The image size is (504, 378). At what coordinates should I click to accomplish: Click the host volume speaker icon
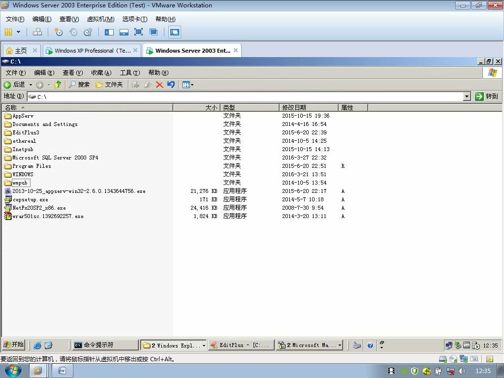coord(462,371)
